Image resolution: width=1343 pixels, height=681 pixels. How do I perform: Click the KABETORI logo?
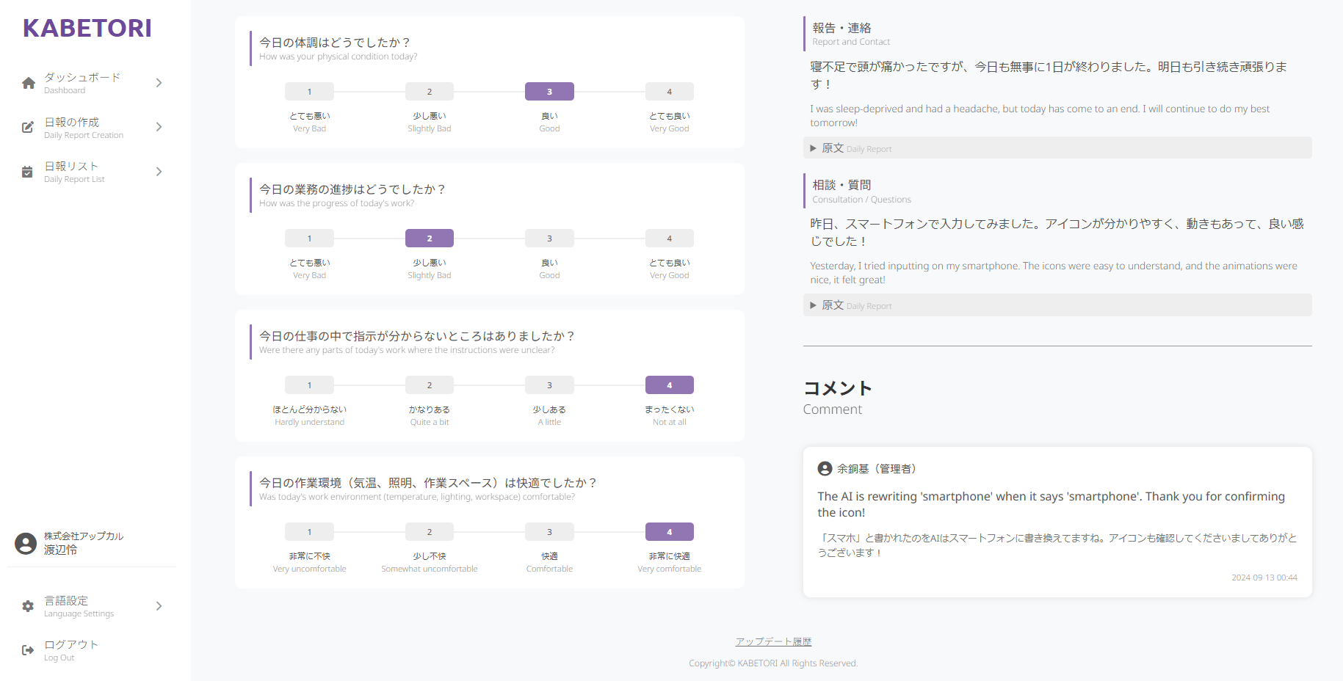tap(87, 28)
